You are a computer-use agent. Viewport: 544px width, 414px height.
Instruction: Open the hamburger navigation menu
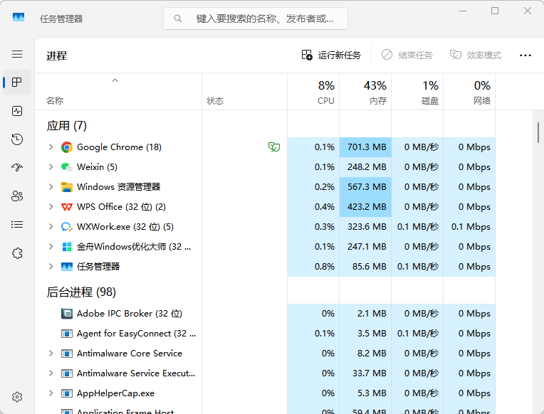tap(17, 54)
